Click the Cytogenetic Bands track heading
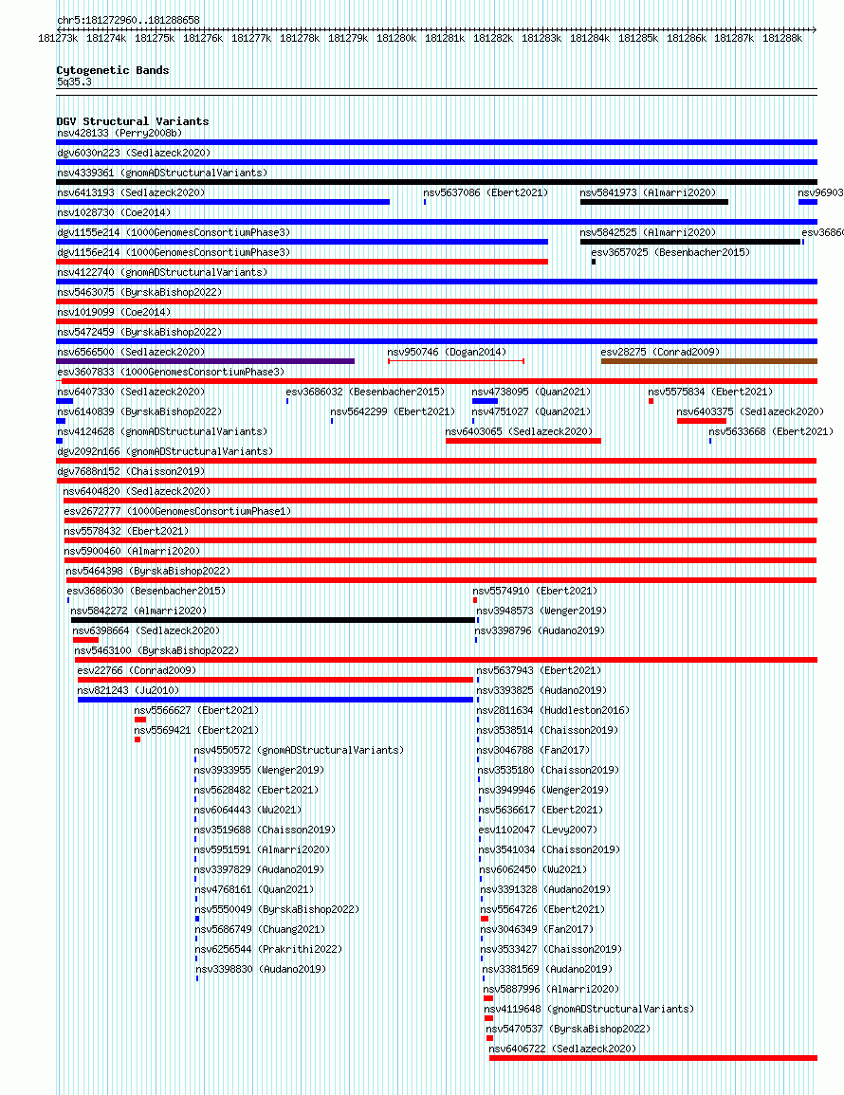The height and width of the screenshot is (1095, 844). point(113,70)
